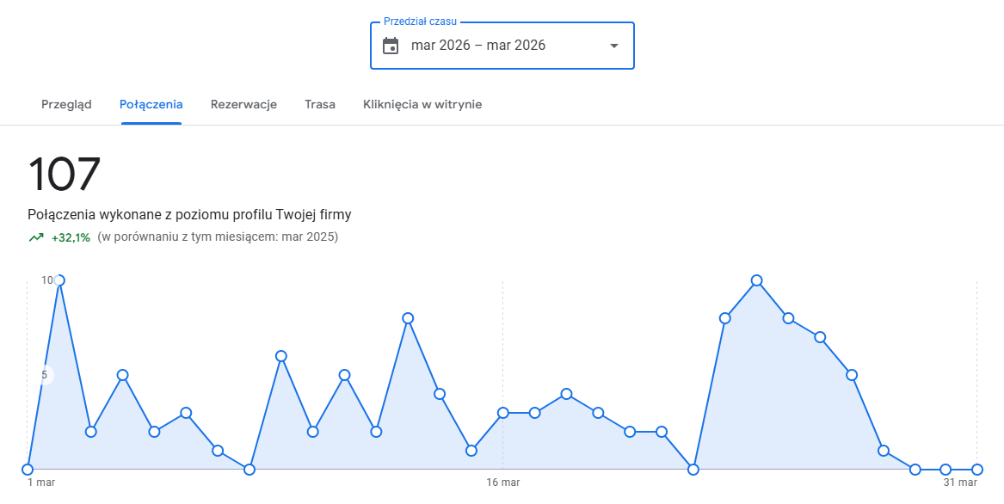The width and height of the screenshot is (1004, 504).
Task: Click the 16 mar axis label
Action: [x=502, y=483]
